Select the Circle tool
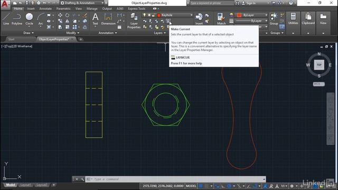The width and height of the screenshot is (338, 190). (30, 19)
